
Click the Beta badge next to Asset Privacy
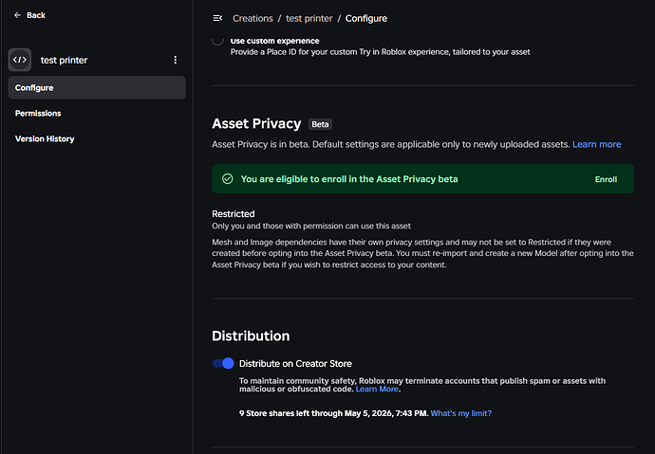tap(321, 124)
